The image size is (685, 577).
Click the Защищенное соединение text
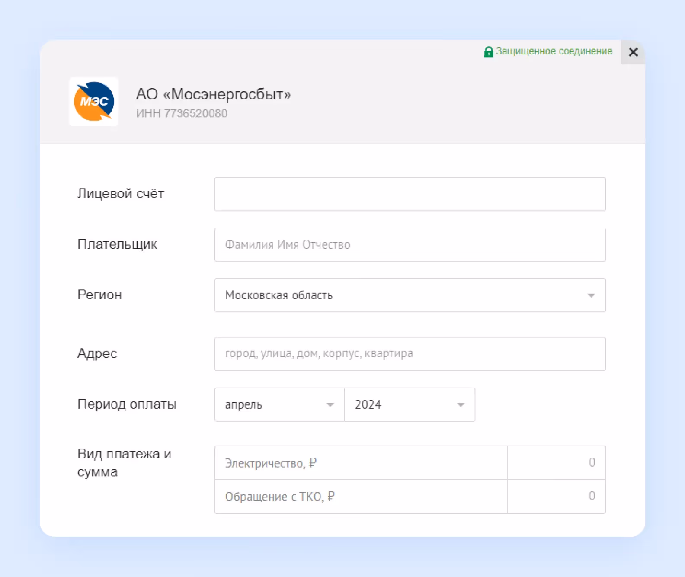point(554,51)
